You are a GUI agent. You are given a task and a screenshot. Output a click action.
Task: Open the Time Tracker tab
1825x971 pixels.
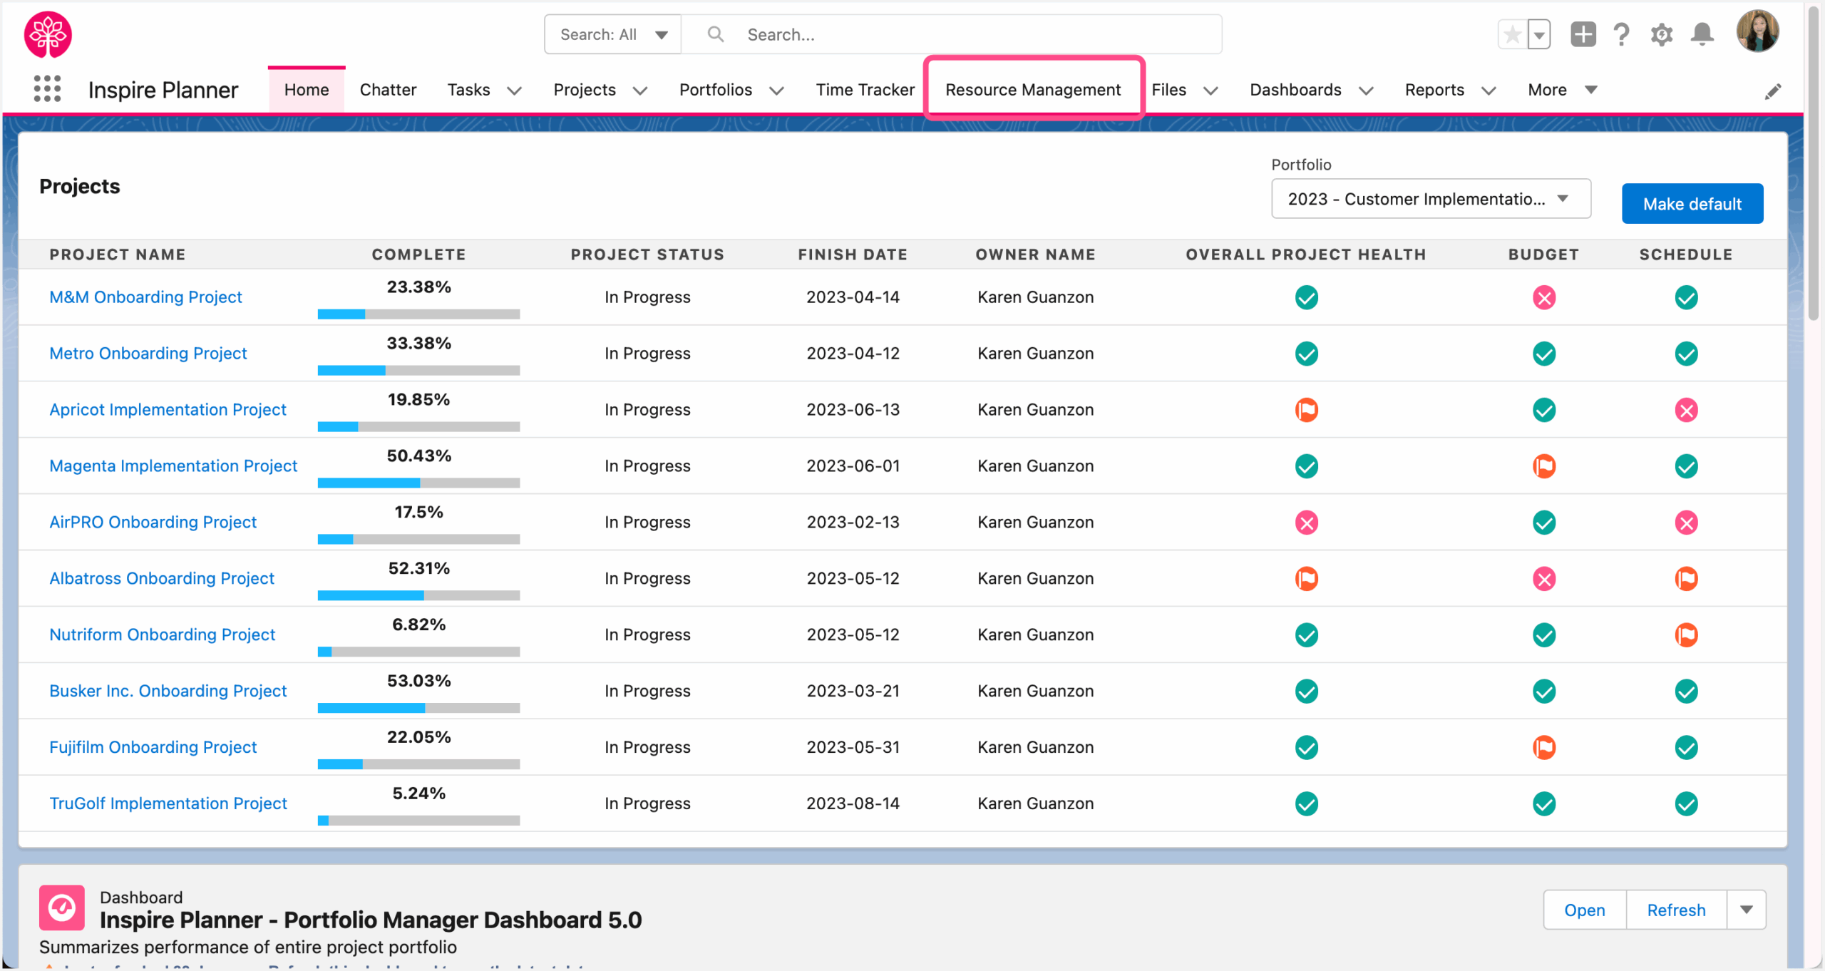click(x=865, y=90)
